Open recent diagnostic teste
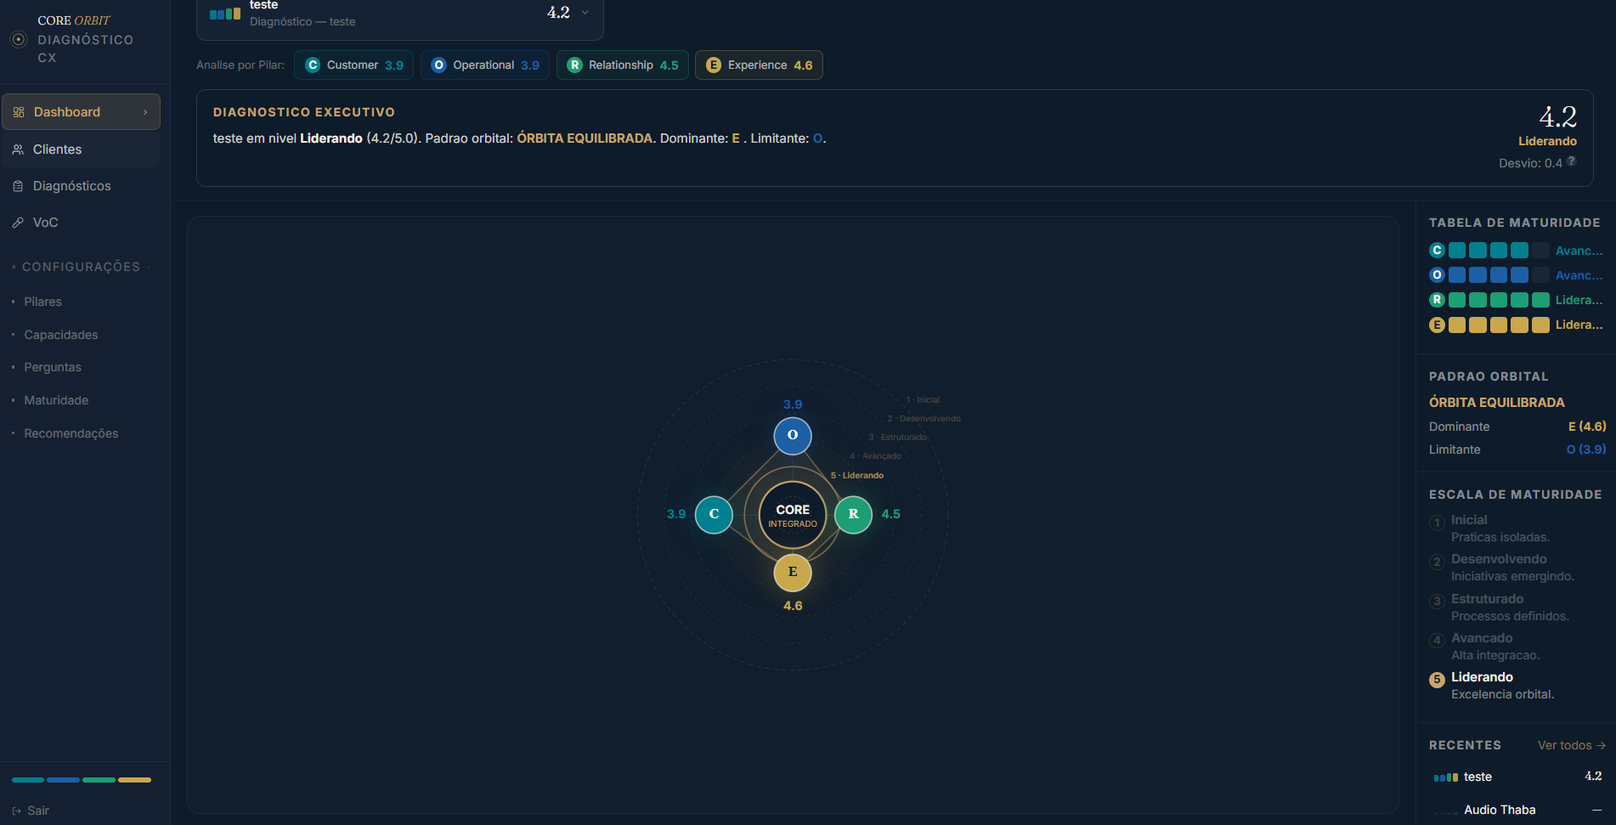Viewport: 1616px width, 825px height. coord(1517,777)
